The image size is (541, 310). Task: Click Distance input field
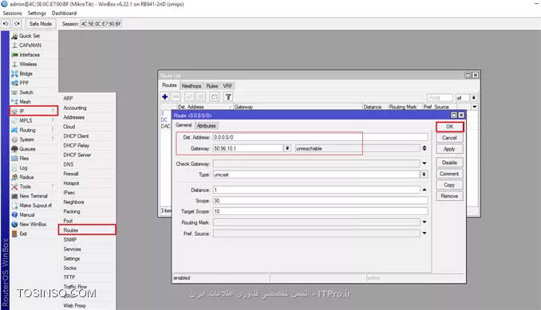coord(317,190)
